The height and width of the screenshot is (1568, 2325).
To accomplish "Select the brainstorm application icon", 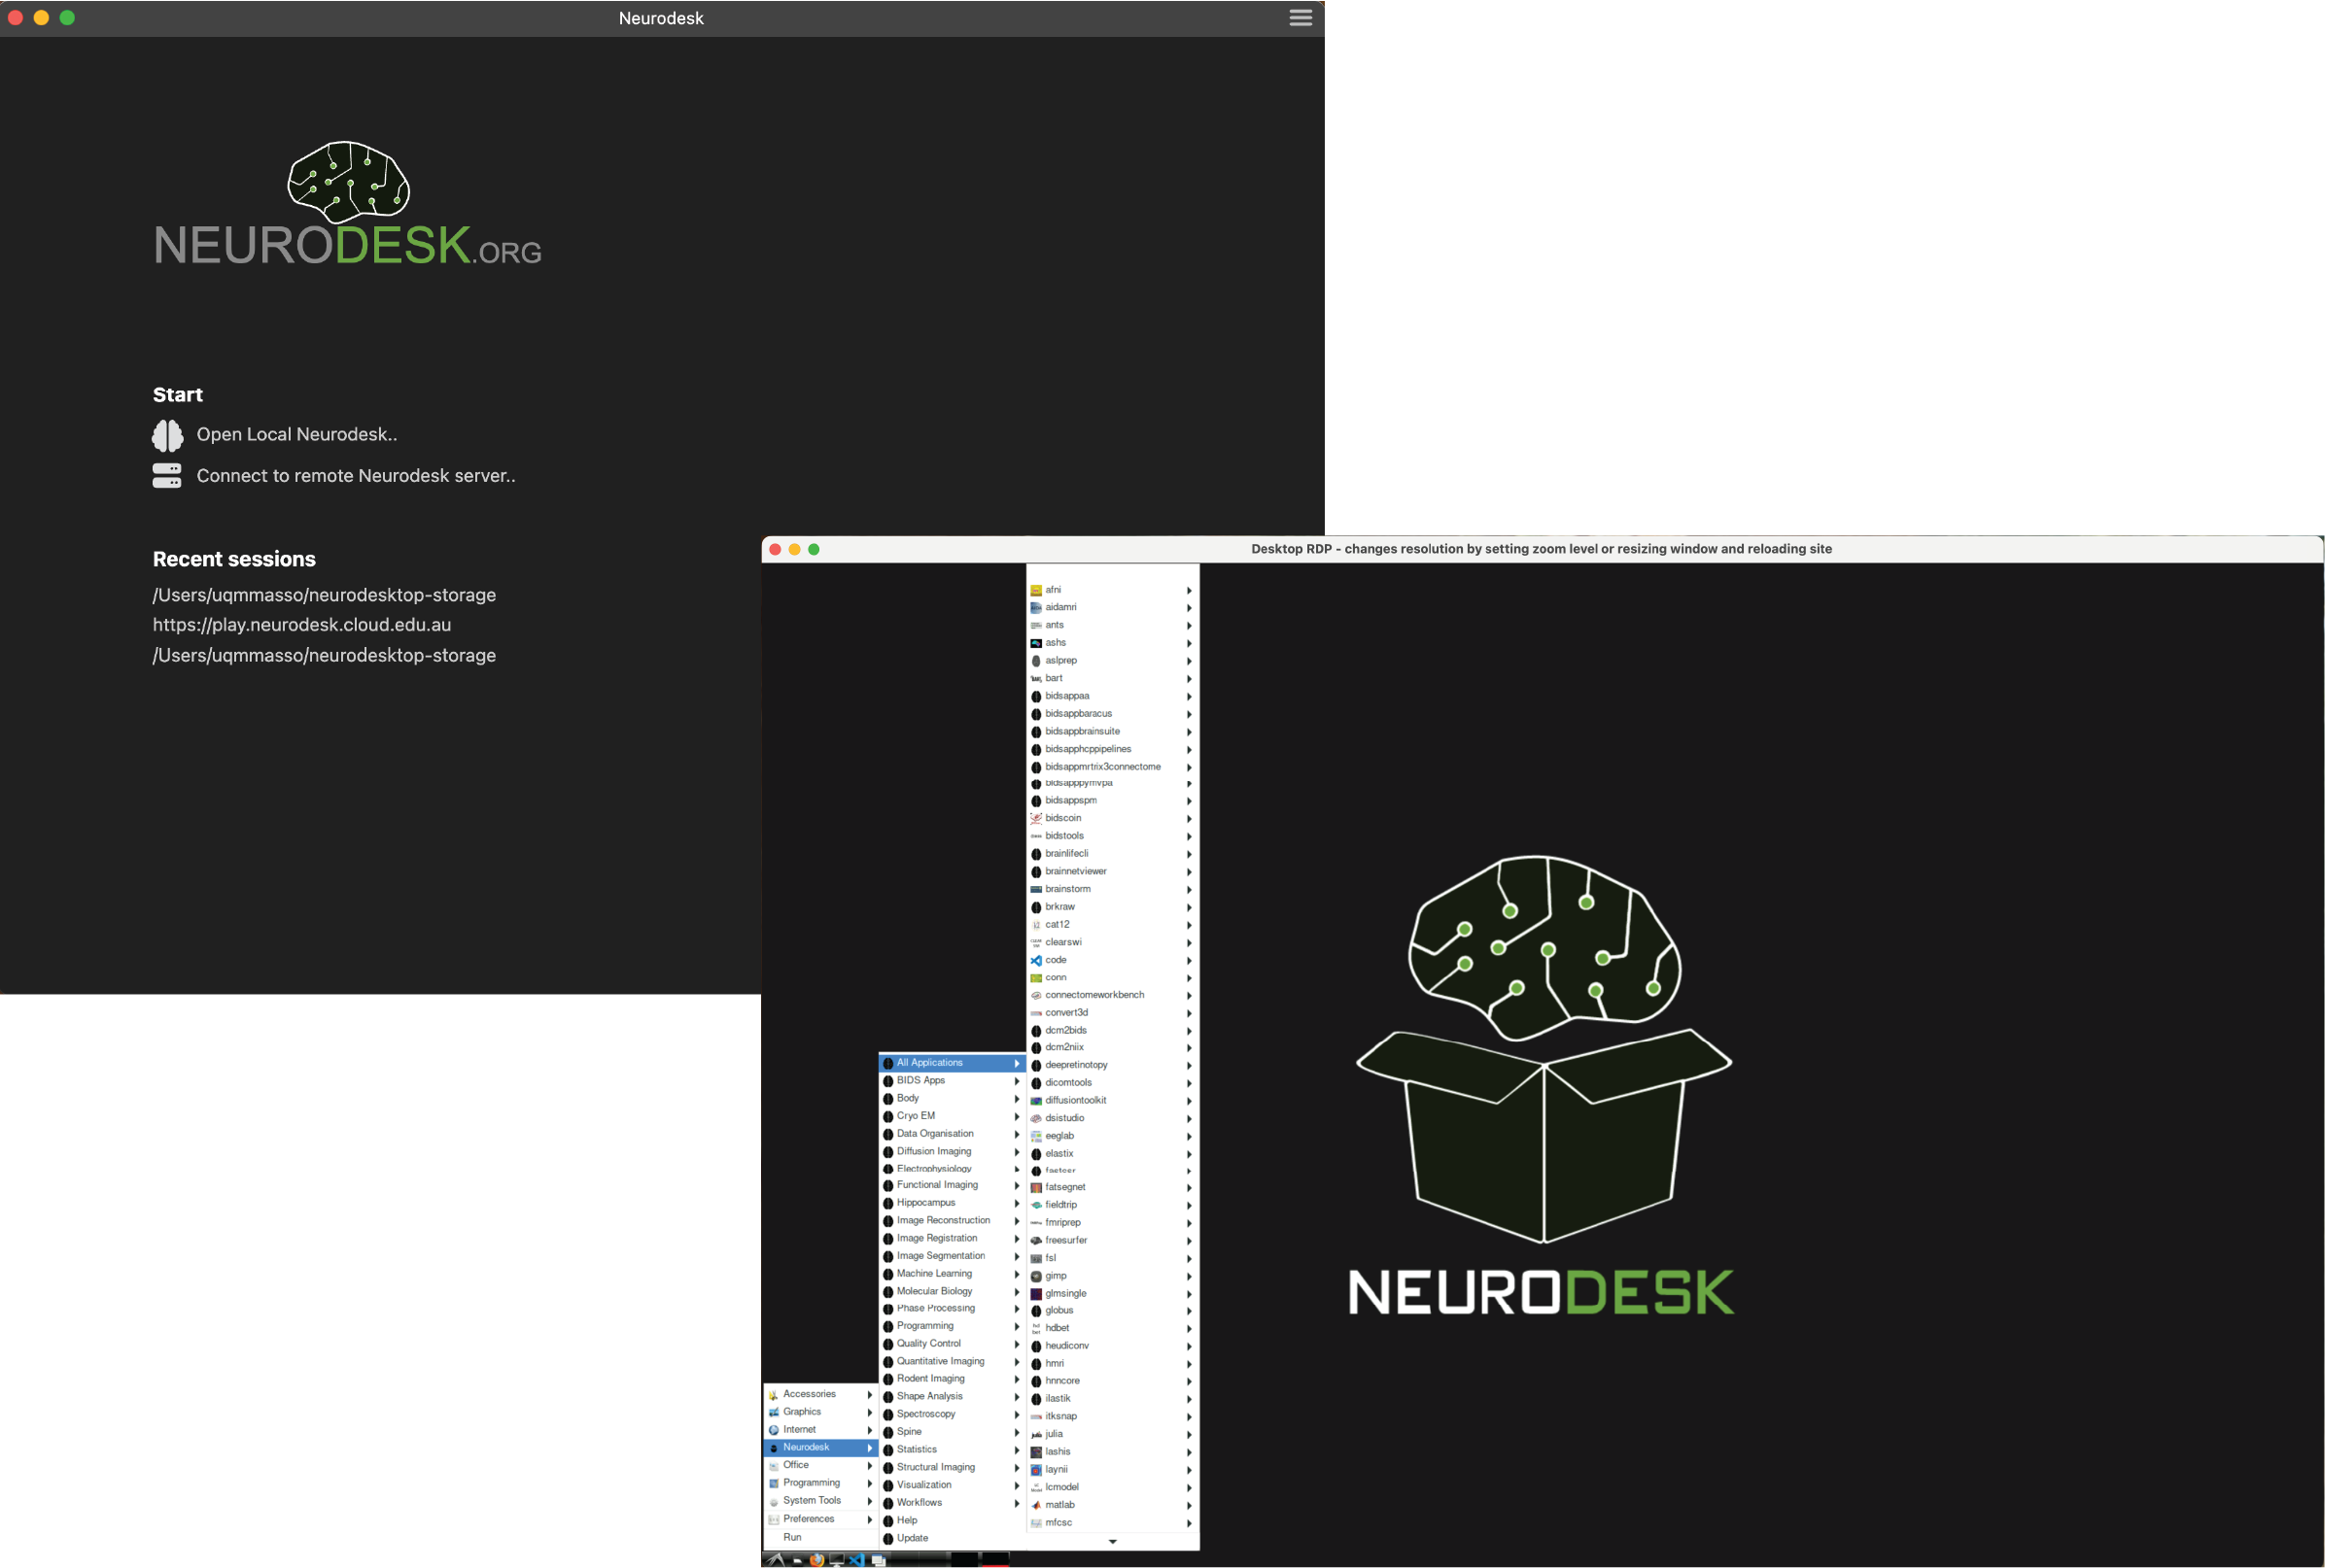I will (x=1035, y=889).
